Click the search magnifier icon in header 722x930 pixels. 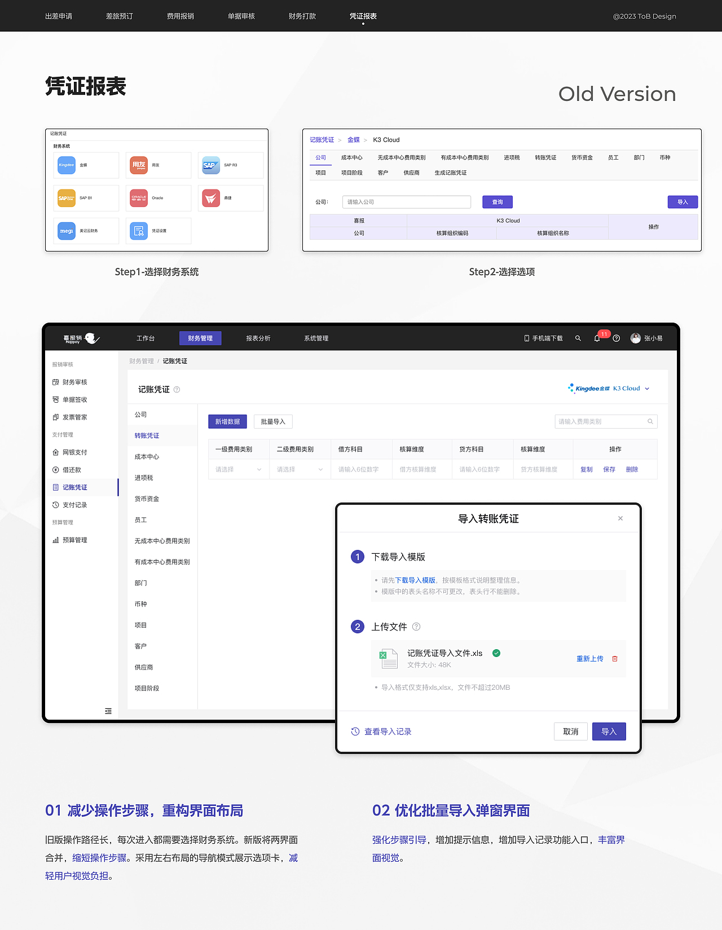(x=578, y=338)
